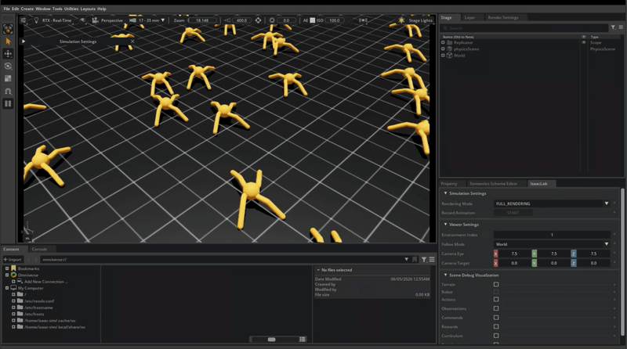The height and width of the screenshot is (349, 627).
Task: Expand the Replicator tree node
Action: [x=443, y=42]
